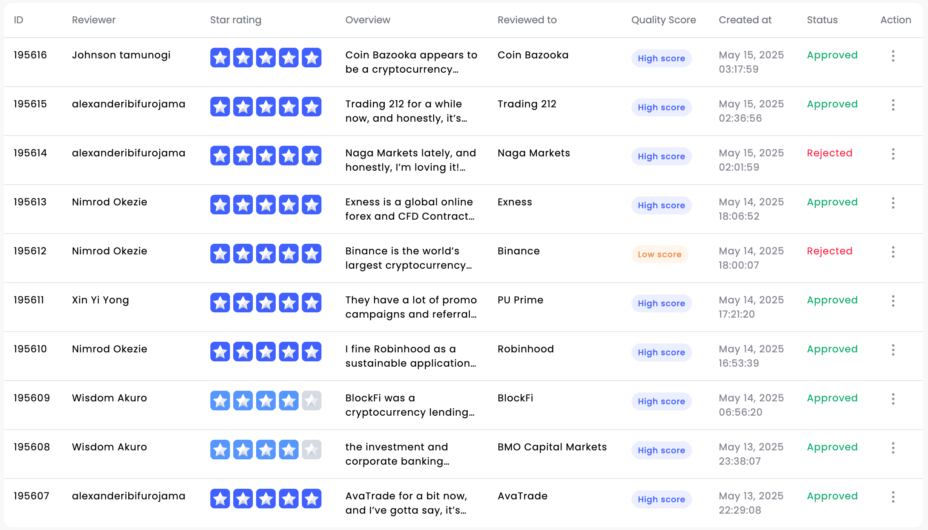Click 'Exness' in Reviewed to column
The image size is (928, 530).
tap(515, 202)
